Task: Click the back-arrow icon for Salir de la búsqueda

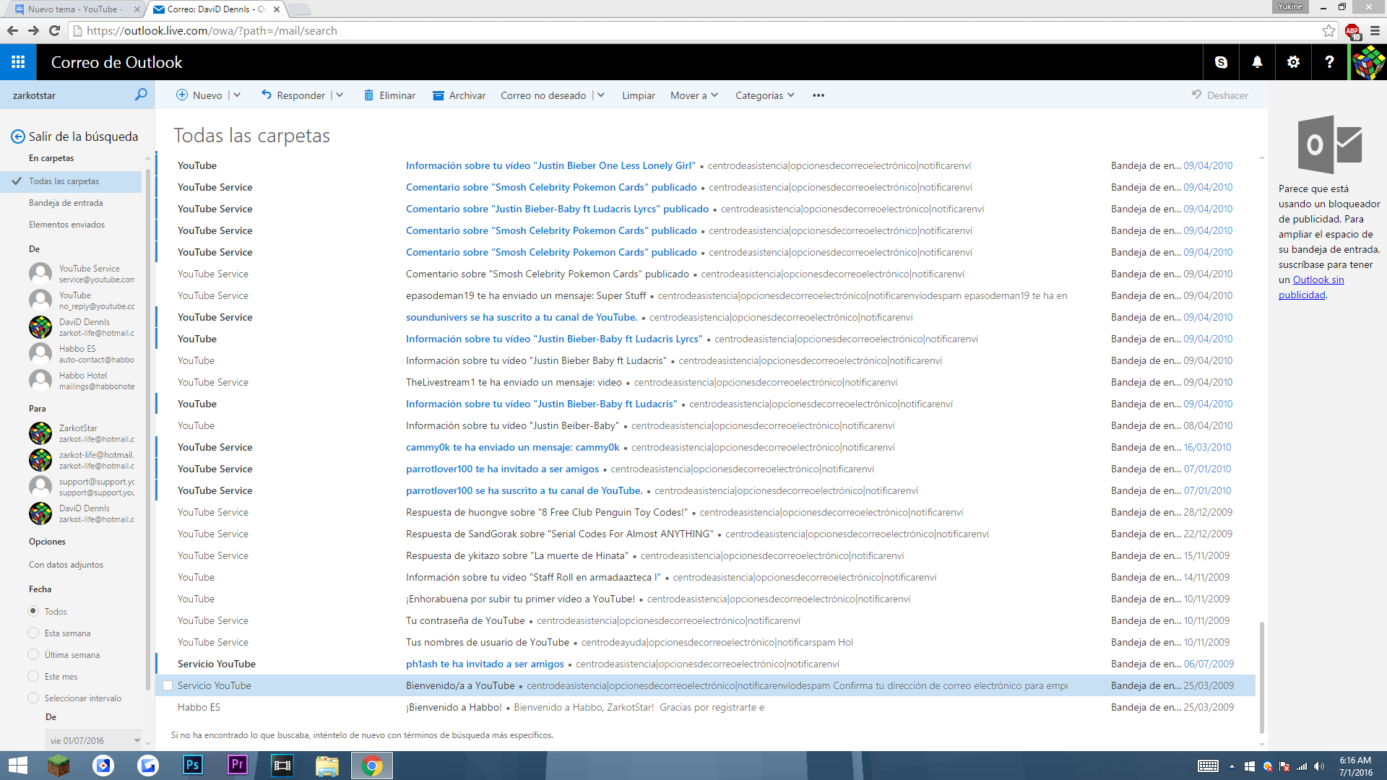Action: click(18, 136)
